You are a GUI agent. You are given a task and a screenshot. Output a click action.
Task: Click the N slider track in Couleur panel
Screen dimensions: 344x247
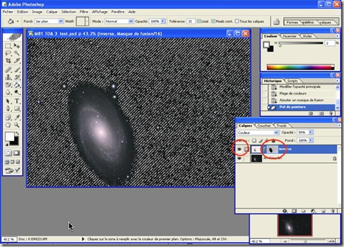tap(301, 43)
